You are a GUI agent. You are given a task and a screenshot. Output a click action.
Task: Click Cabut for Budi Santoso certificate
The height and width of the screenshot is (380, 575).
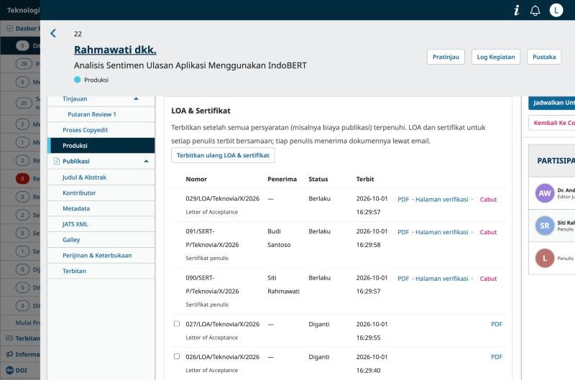point(488,232)
